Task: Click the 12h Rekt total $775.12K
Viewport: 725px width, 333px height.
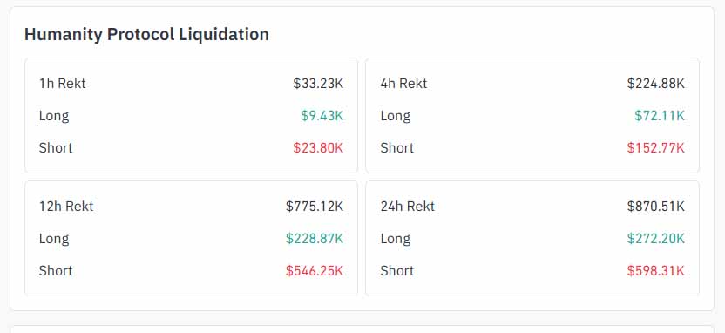Action: (315, 207)
